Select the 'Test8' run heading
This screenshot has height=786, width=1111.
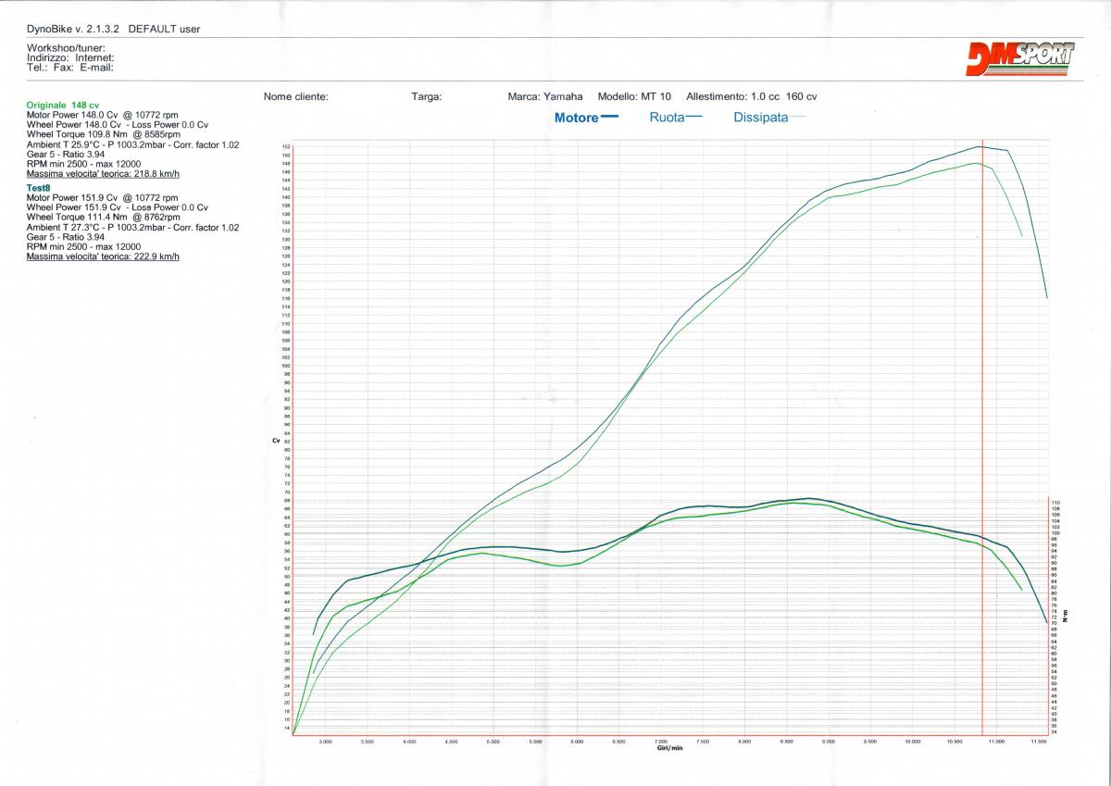tap(39, 188)
